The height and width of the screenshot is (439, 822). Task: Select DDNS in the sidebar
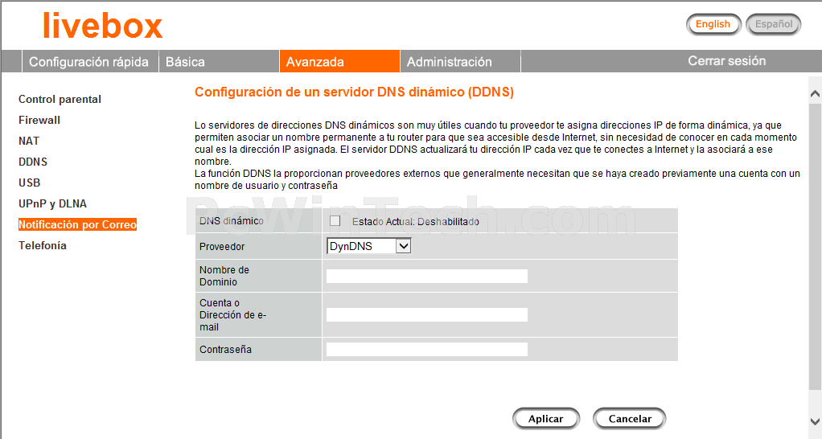(33, 162)
